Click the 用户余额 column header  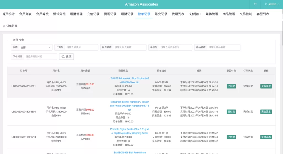coord(85,71)
